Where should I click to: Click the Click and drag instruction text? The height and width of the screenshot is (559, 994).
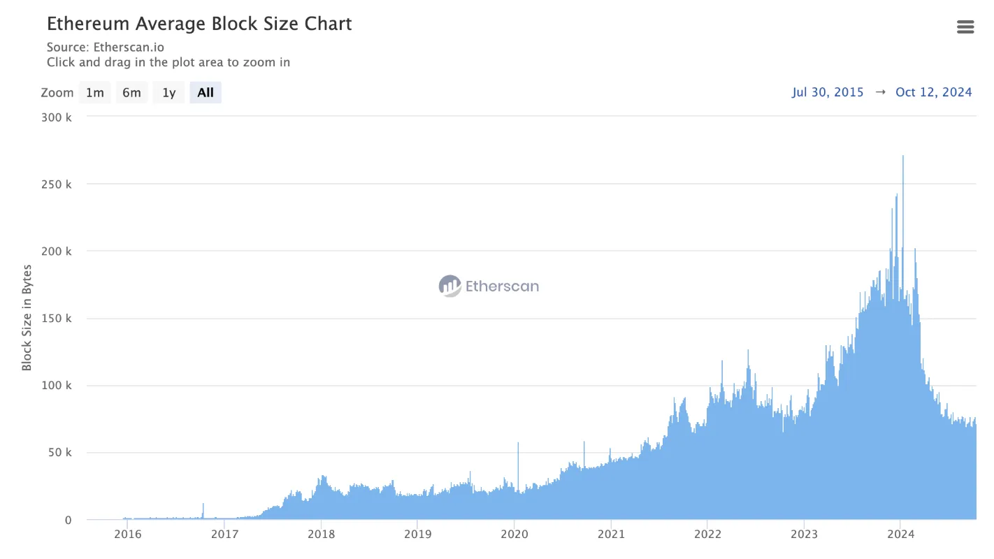pos(168,62)
